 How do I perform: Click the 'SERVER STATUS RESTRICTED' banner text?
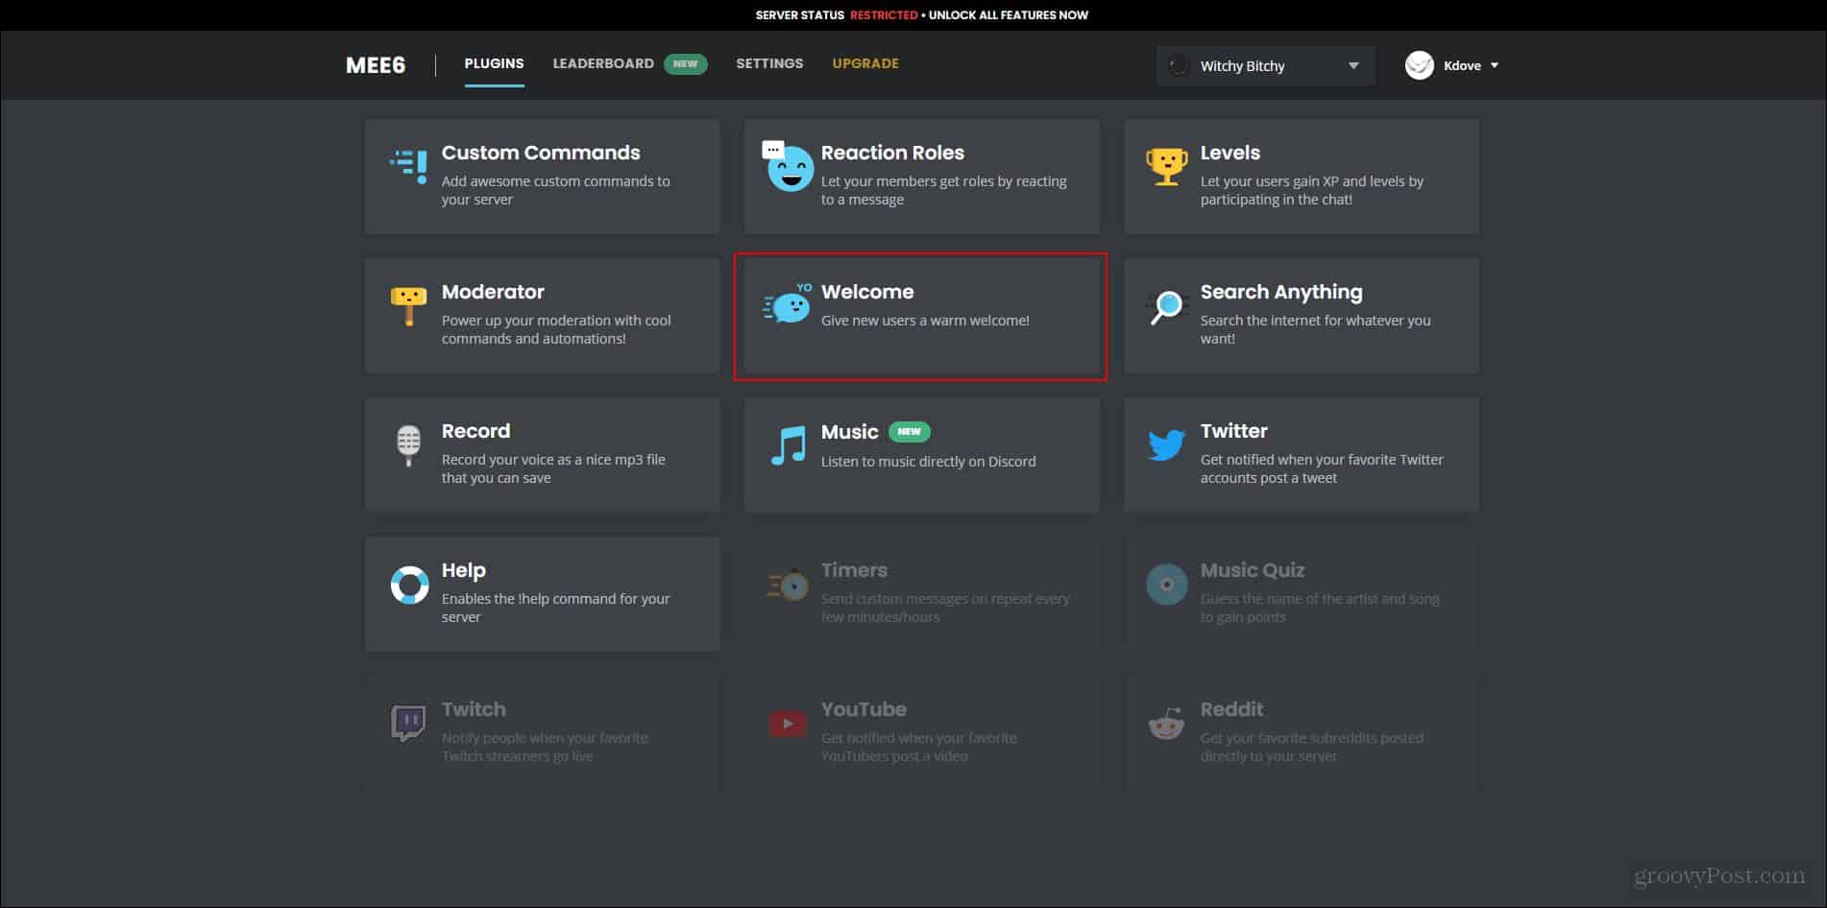pos(837,15)
